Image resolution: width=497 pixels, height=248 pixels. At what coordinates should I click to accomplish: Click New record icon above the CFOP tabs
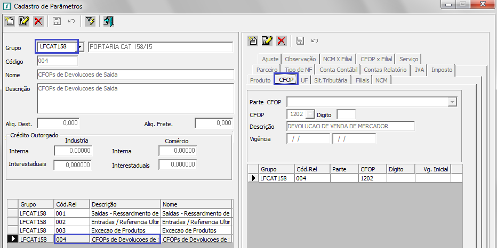click(253, 40)
